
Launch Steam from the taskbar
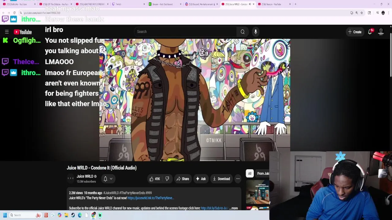73,215
